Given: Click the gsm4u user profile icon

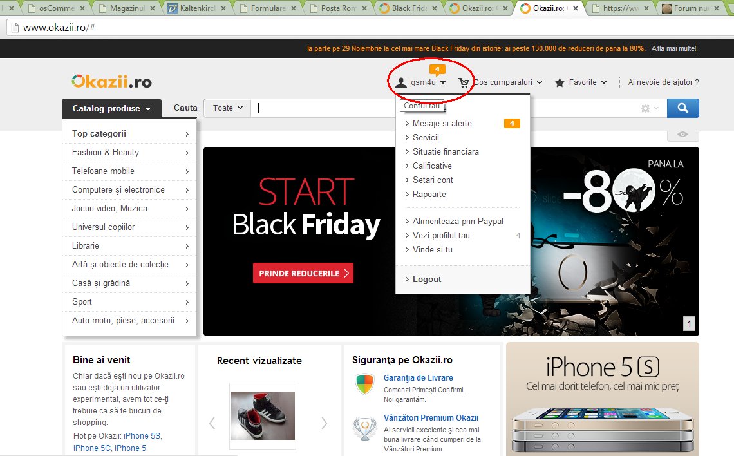Looking at the screenshot, I should [401, 82].
